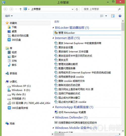Open 扫描恶意软件和其他潜在的垃圾软件
This screenshot has height=136, width=126.
(78, 123)
